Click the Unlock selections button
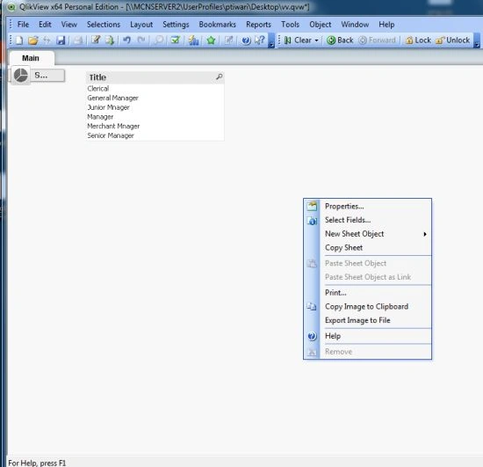The height and width of the screenshot is (467, 483). click(453, 40)
